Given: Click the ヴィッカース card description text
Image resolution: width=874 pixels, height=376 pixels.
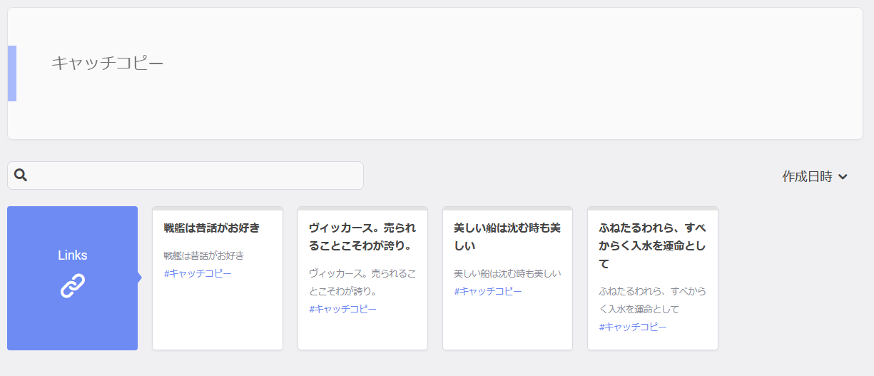Looking at the screenshot, I should pos(362,282).
